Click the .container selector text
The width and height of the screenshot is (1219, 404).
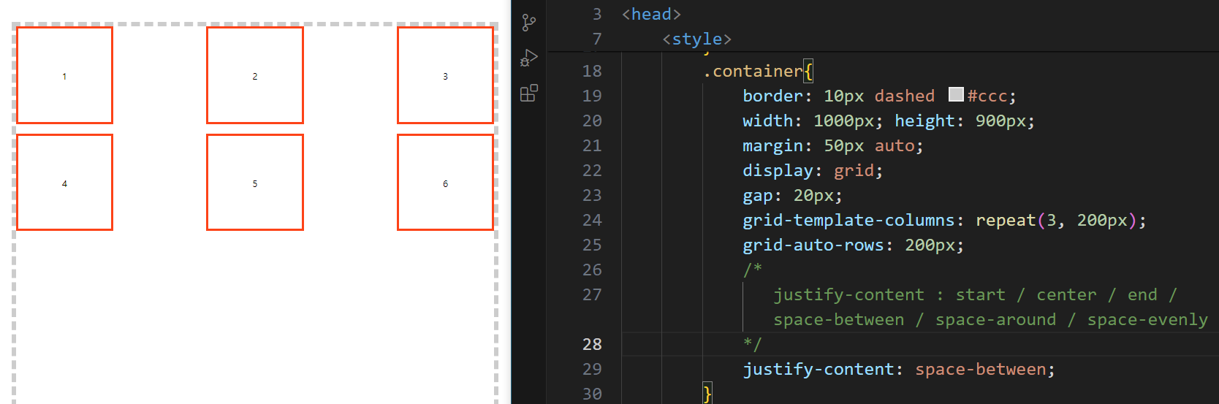[753, 71]
